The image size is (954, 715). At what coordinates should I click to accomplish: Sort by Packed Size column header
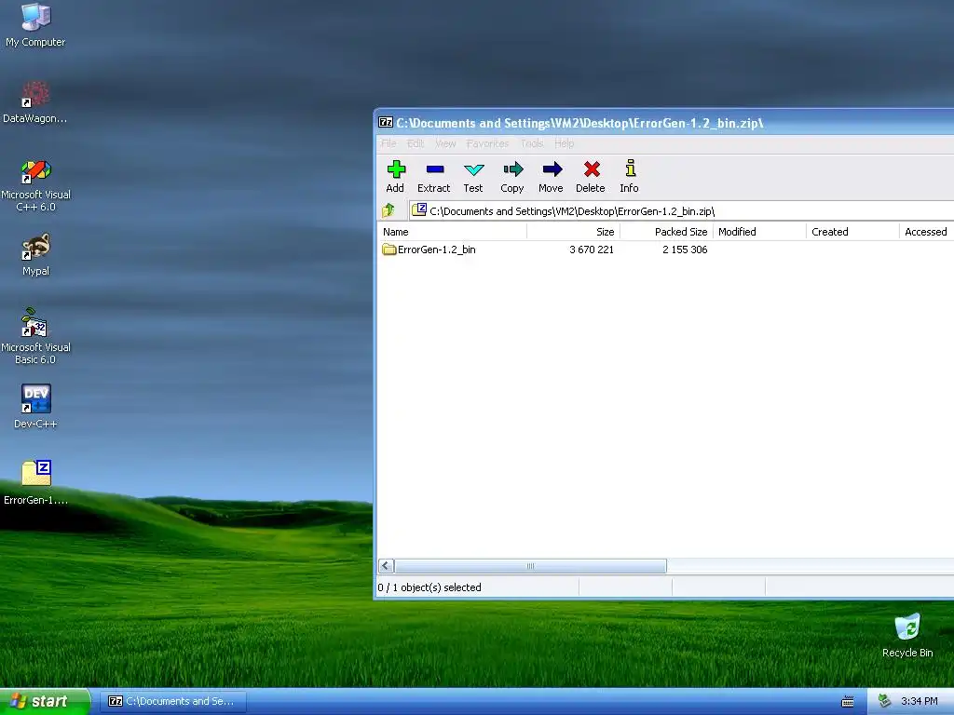[666, 232]
